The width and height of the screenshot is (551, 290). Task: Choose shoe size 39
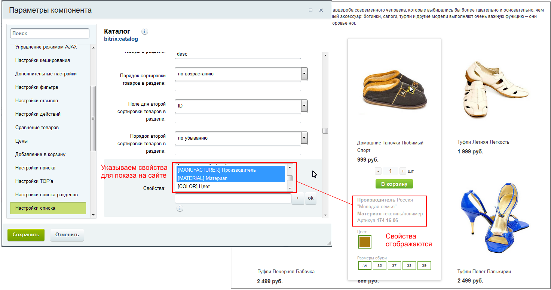[424, 265]
